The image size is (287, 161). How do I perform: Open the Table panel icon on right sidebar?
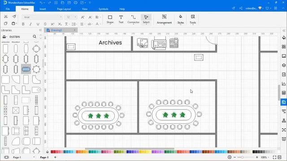[284, 93]
